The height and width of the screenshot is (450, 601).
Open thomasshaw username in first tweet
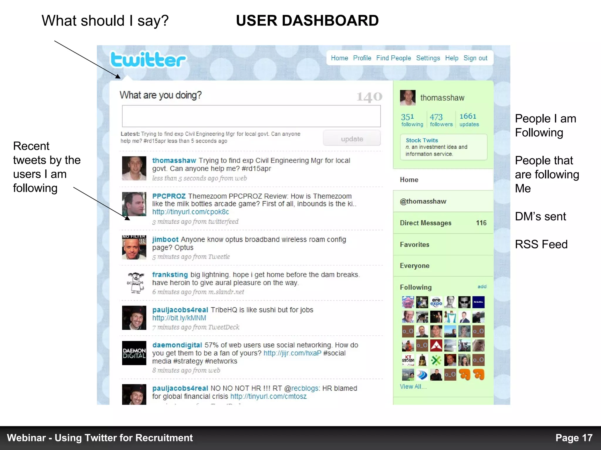(174, 161)
